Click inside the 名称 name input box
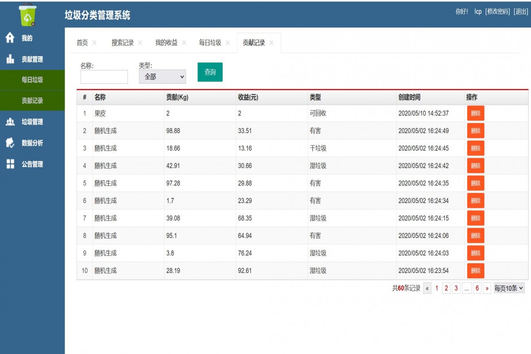The width and height of the screenshot is (531, 354). tap(104, 77)
